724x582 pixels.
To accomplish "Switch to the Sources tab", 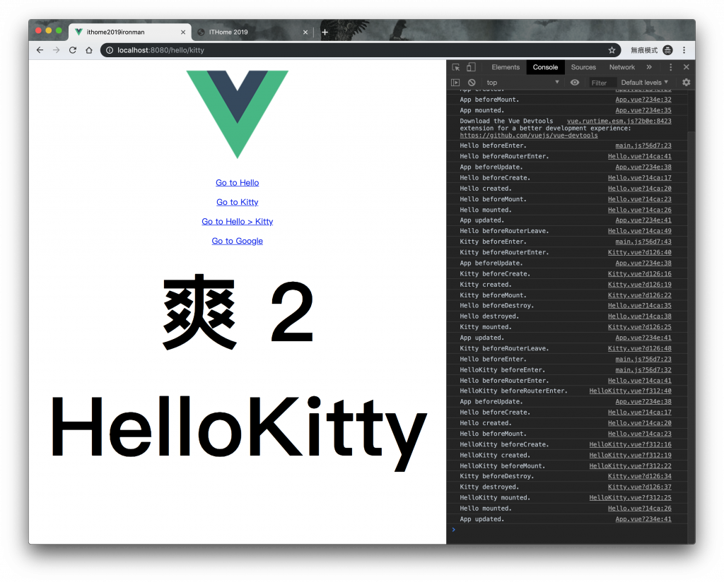I will click(583, 67).
